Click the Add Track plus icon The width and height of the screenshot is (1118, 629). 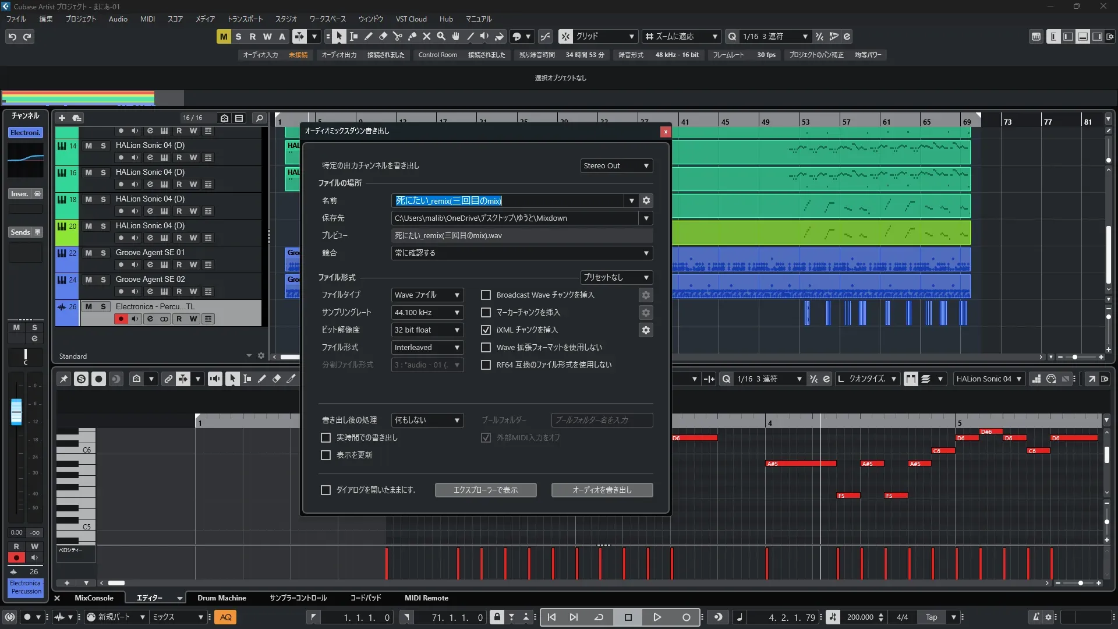(x=62, y=118)
